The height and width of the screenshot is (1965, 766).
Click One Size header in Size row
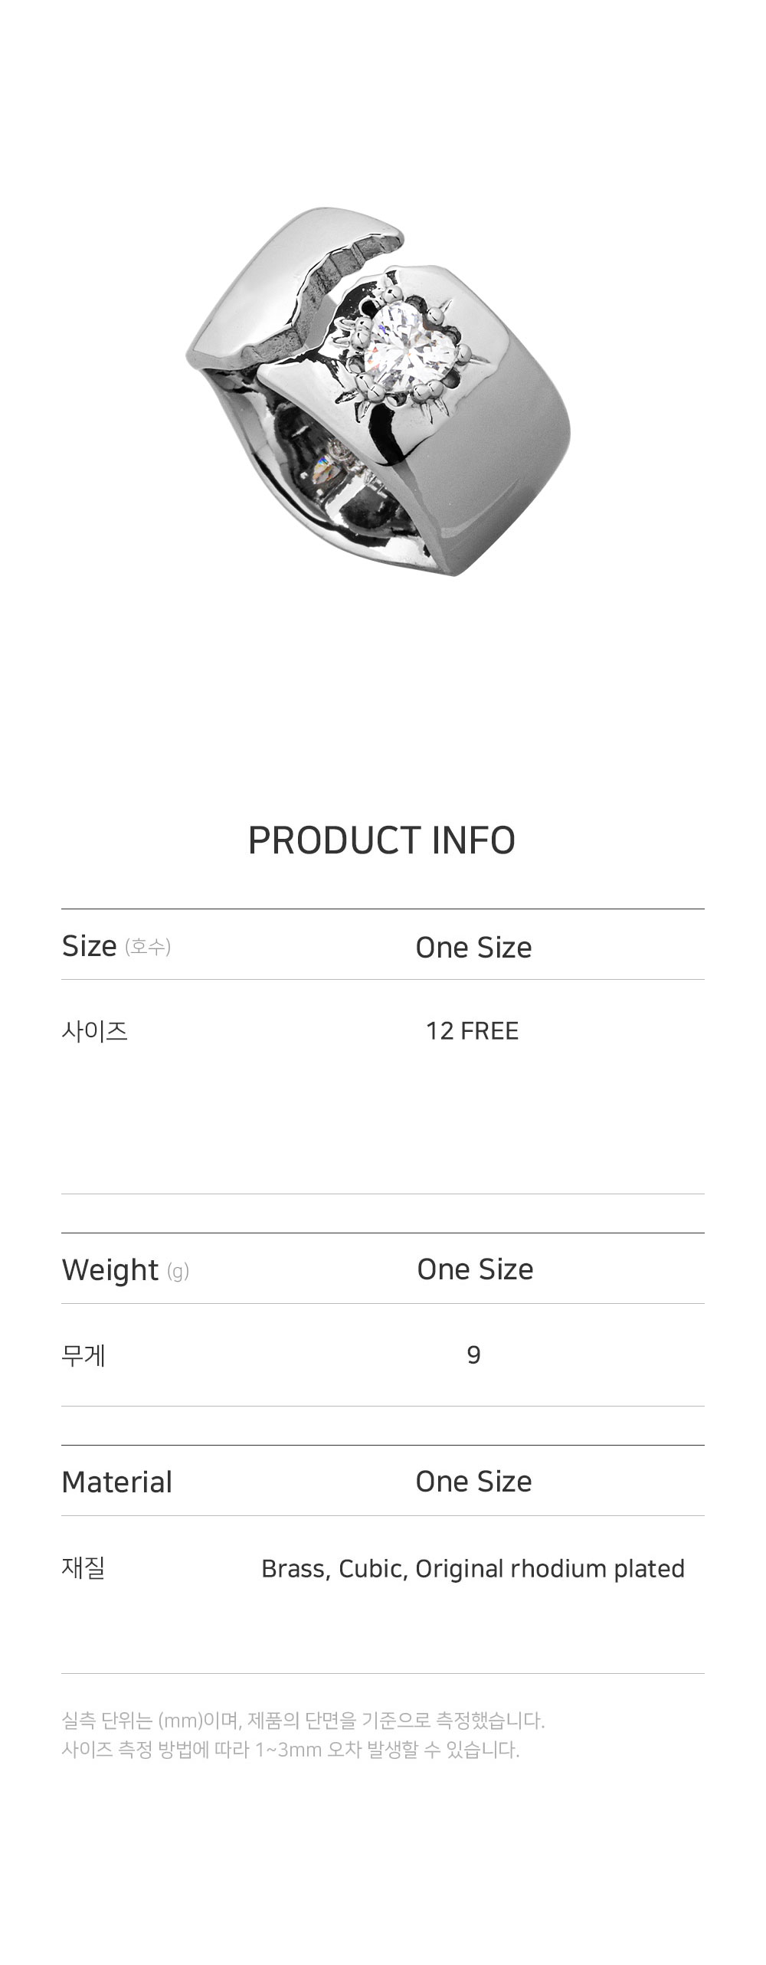tap(473, 948)
